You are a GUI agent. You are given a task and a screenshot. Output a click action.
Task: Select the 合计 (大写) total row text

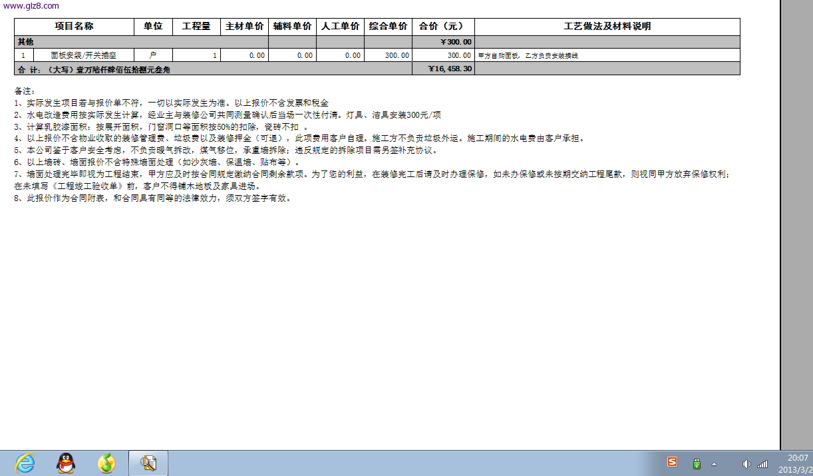tap(94, 69)
